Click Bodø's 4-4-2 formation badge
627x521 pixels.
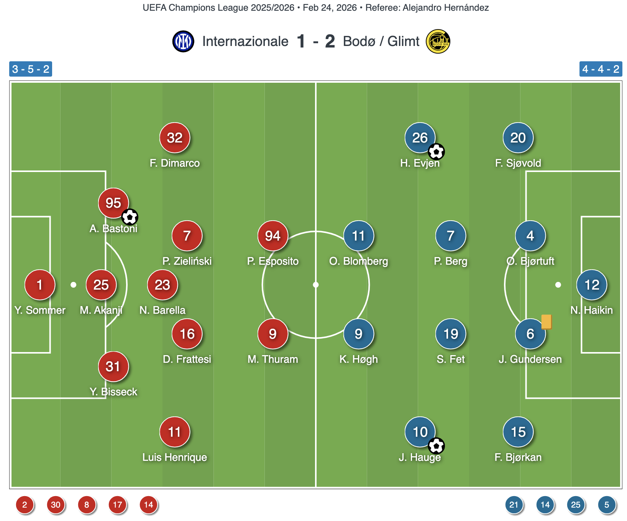[x=601, y=69]
